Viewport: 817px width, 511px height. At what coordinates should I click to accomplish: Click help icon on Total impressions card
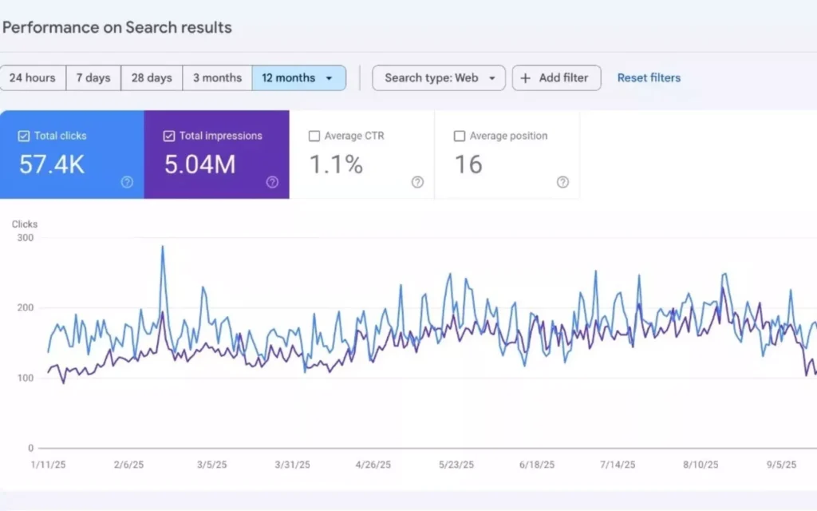(x=272, y=182)
